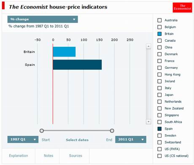Deselect the Spain checkbox
194x165 pixels.
click(x=159, y=129)
